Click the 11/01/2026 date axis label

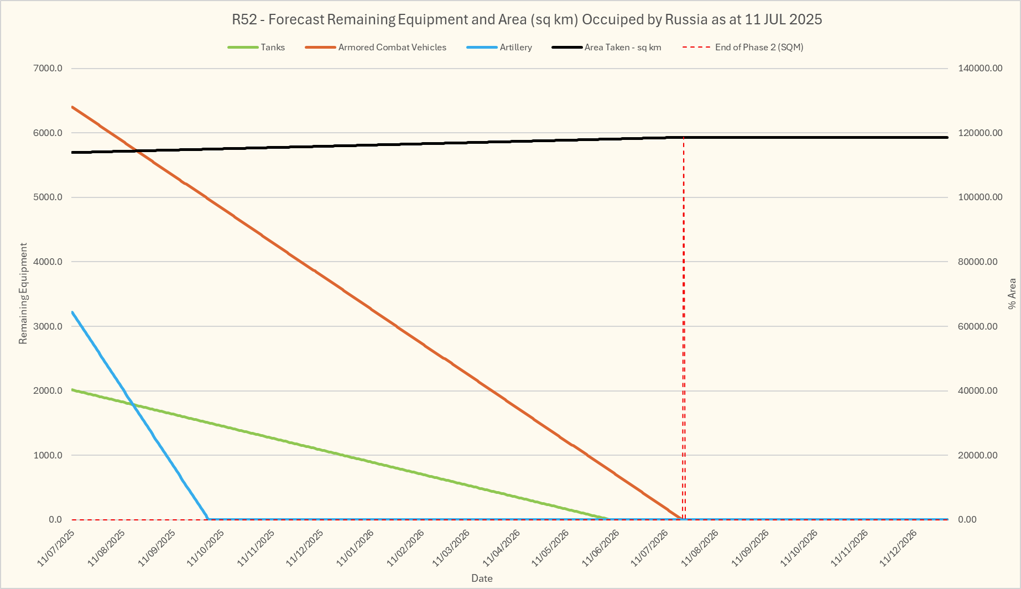[x=356, y=548]
